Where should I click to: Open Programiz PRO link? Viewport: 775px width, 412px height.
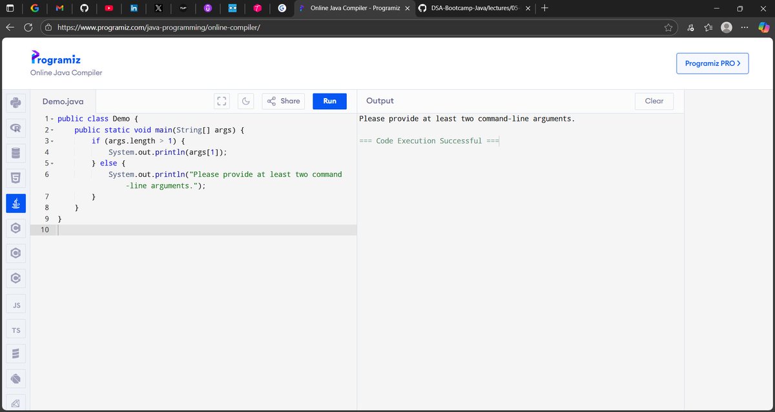pos(712,63)
